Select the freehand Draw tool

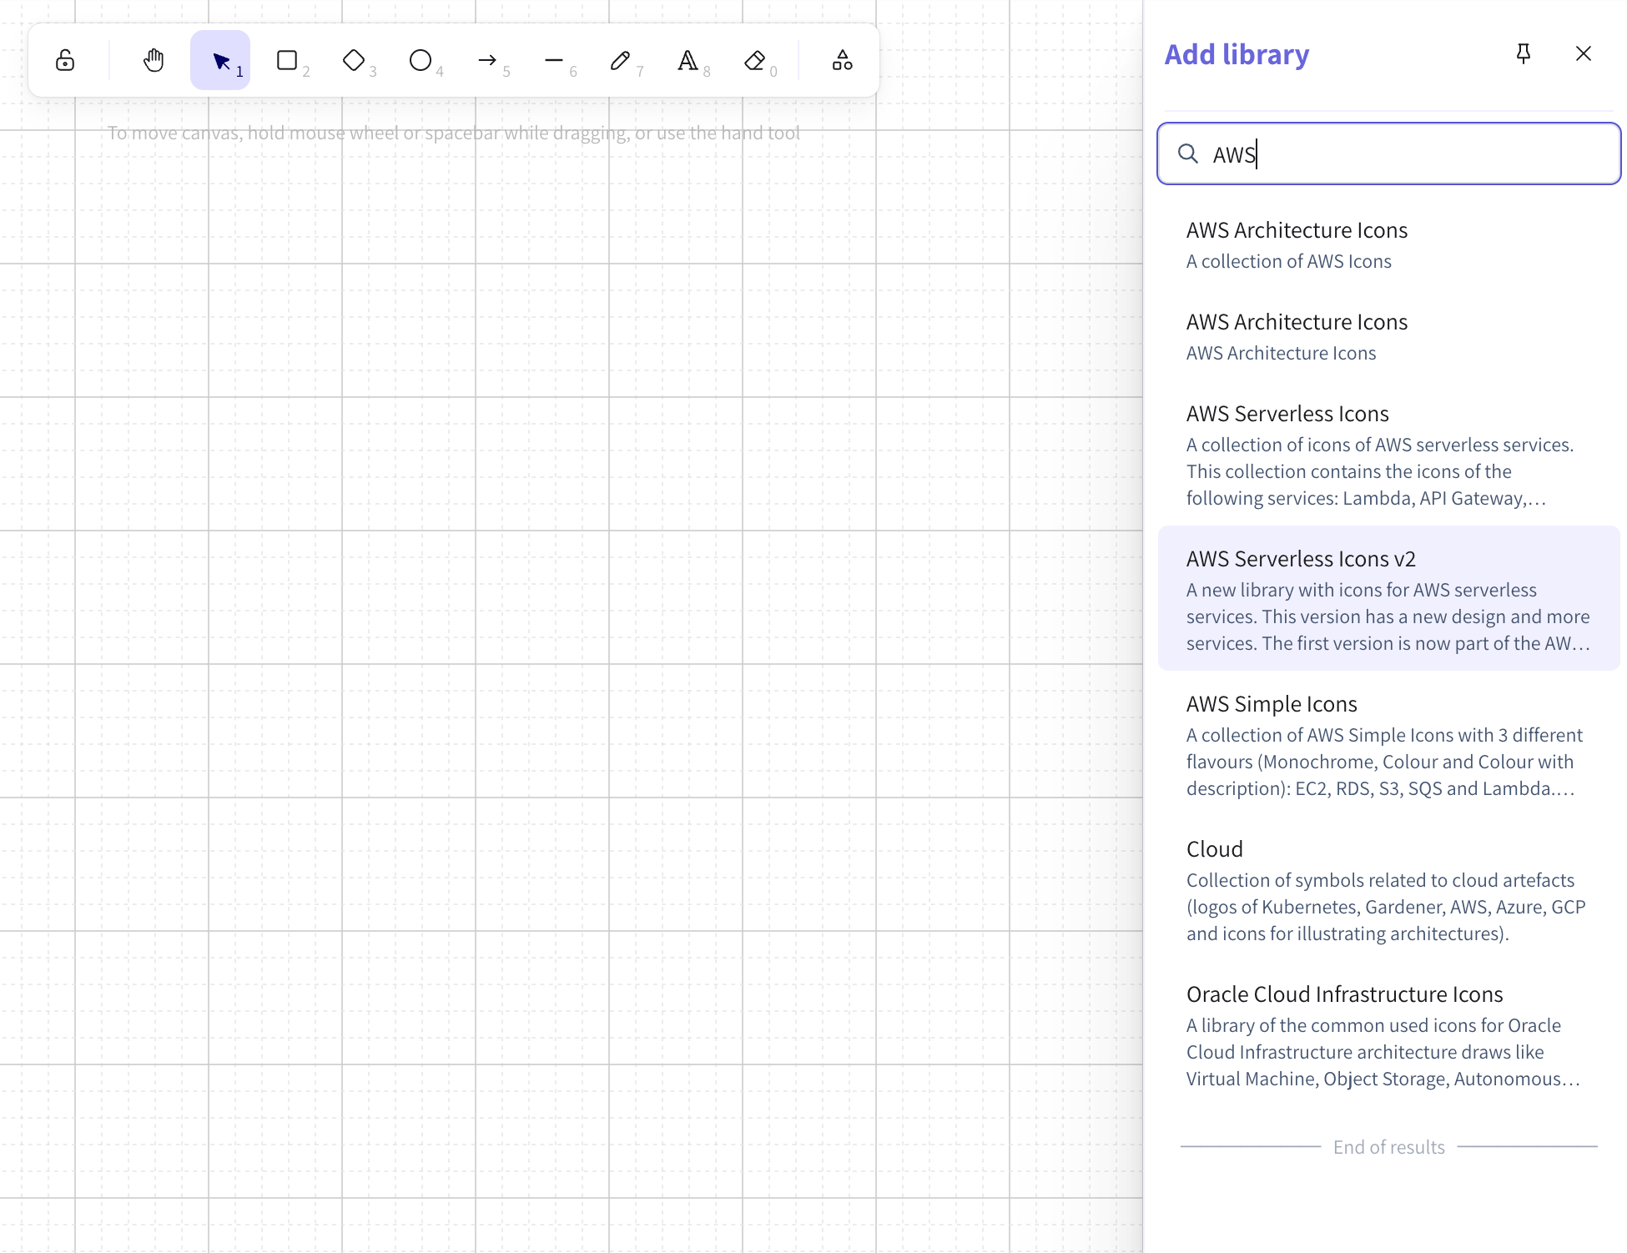[622, 59]
